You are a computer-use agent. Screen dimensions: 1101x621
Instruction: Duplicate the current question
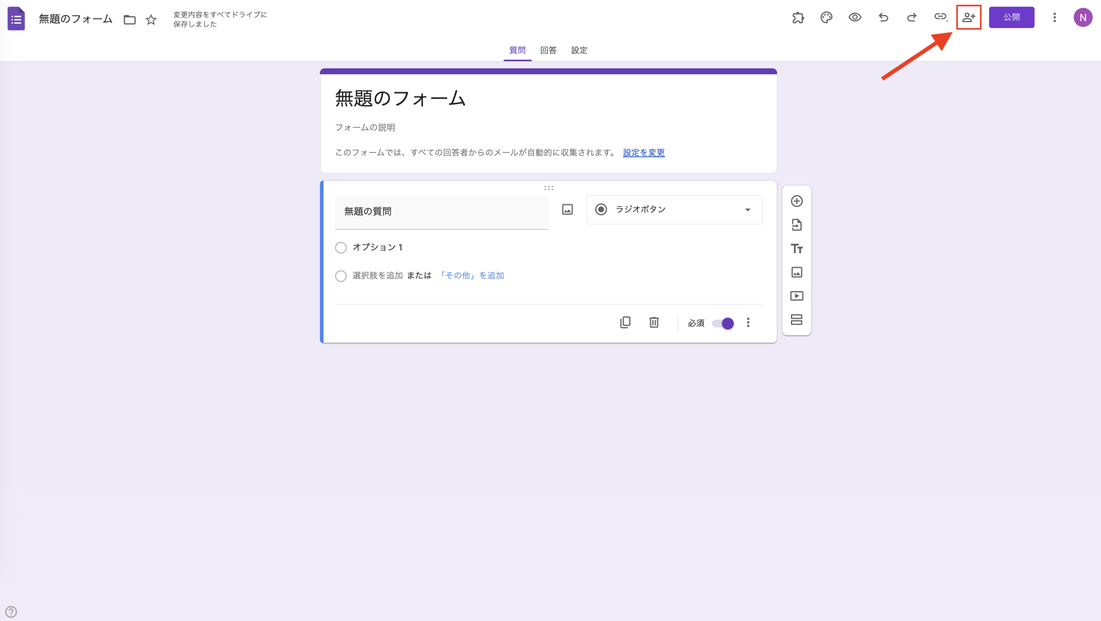[625, 323]
